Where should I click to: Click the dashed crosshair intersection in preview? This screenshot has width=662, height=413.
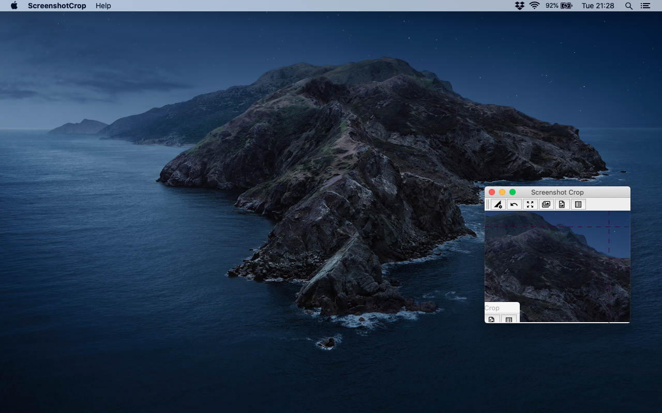[609, 227]
